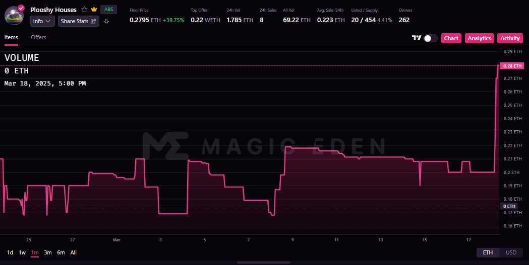Click the 24h Vol 1.785 ETH value

[240, 20]
